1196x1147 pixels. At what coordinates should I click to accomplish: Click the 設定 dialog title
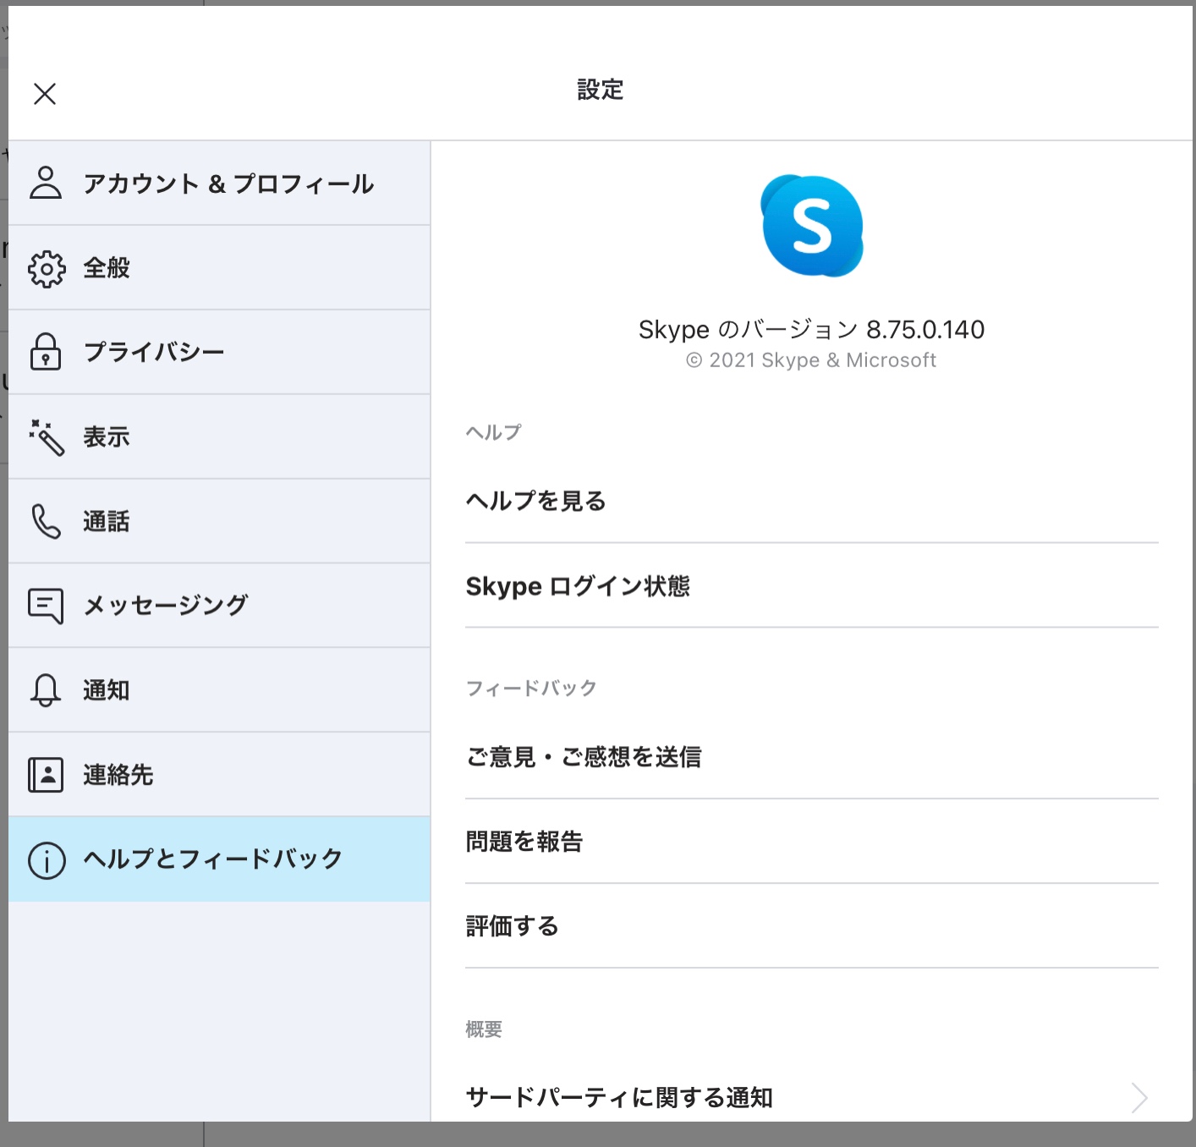click(x=601, y=90)
